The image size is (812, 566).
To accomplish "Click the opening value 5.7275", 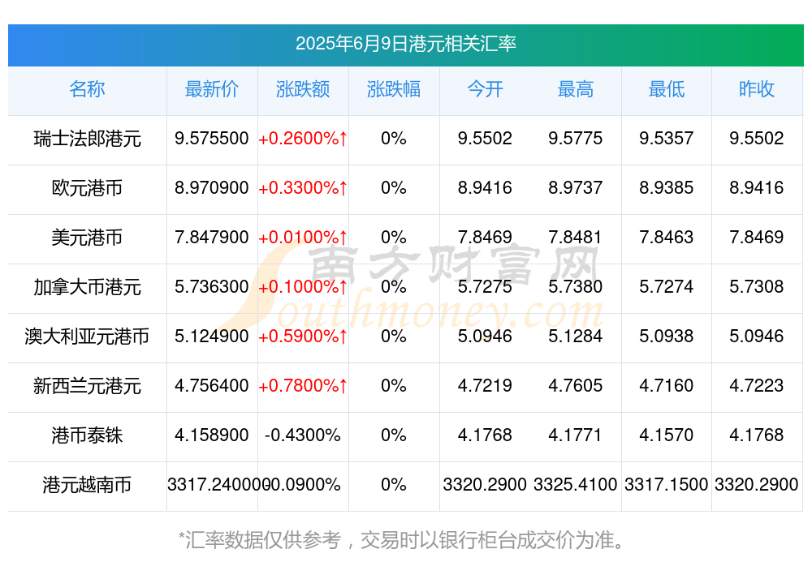I will coord(485,286).
